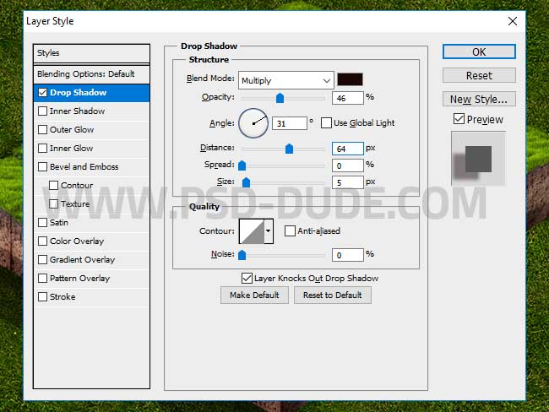The width and height of the screenshot is (549, 412).
Task: Uncheck Layer Knocks Out Drop Shadow
Action: pyautogui.click(x=247, y=278)
